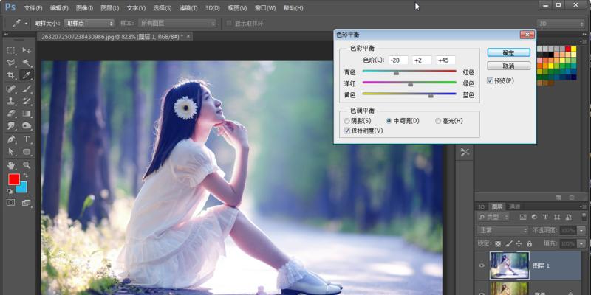This screenshot has width=591, height=295.
Task: Select the 中间调(D) midtones radio button
Action: pyautogui.click(x=389, y=121)
